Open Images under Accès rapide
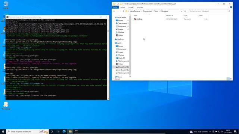 tap(121, 29)
